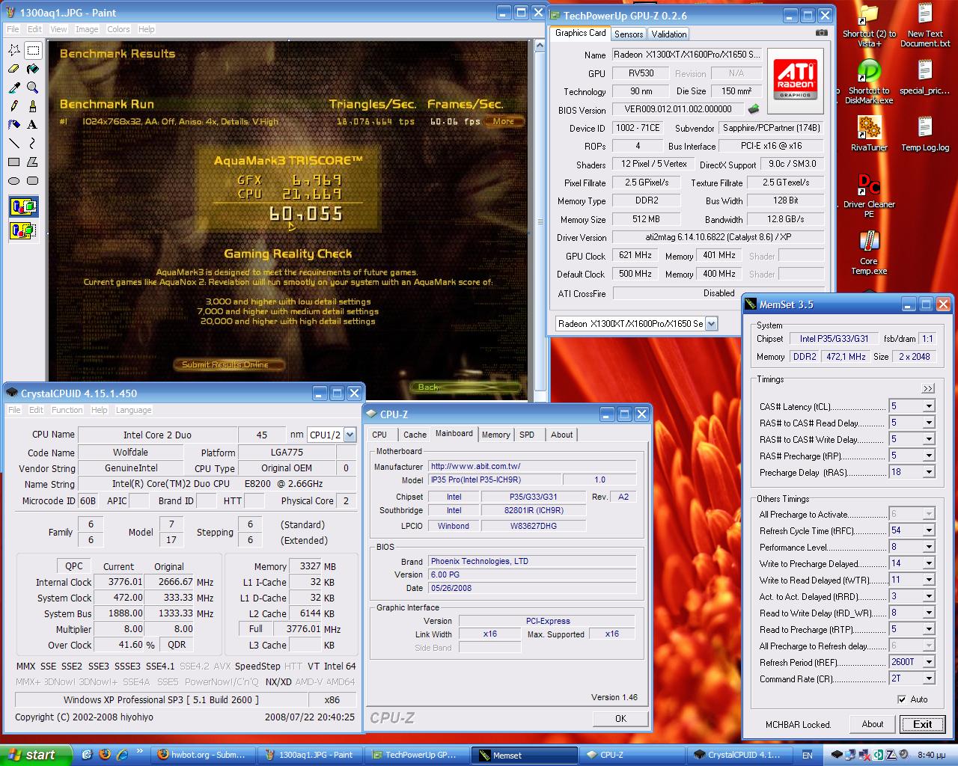Select the Pencil tool in Paint
The height and width of the screenshot is (766, 958).
[x=14, y=106]
